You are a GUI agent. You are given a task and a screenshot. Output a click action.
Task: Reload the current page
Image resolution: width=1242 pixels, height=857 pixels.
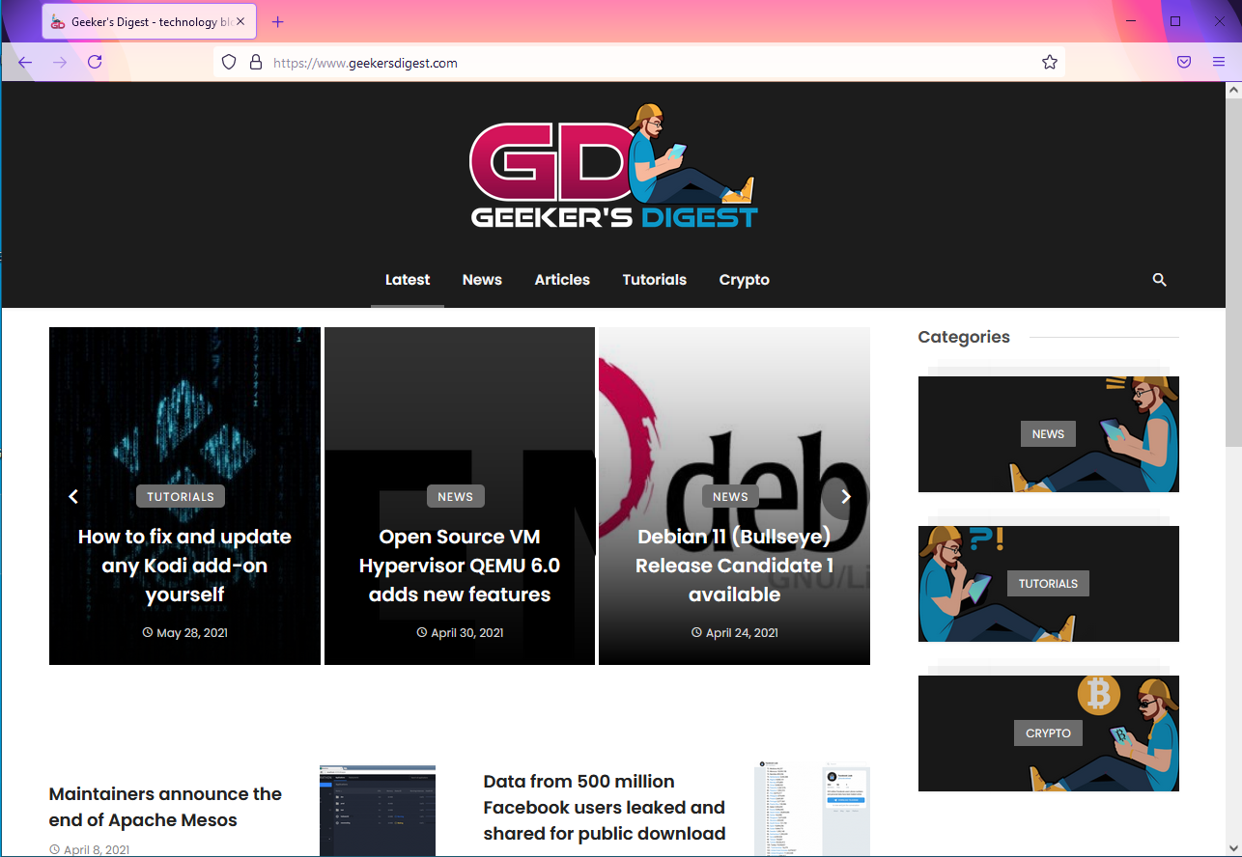[95, 63]
